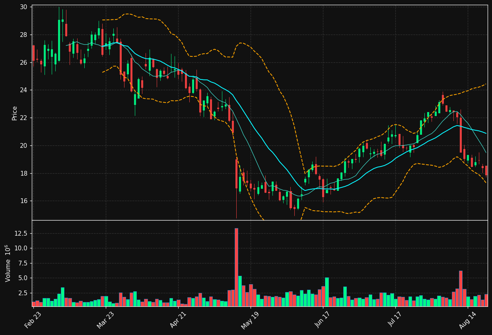Click the "Feb 23" date label

pyautogui.click(x=33, y=320)
